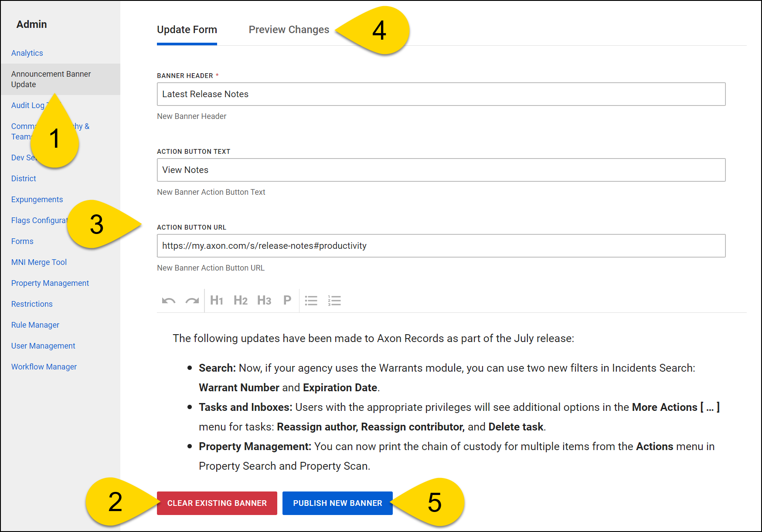Navigate to User Management
Image resolution: width=762 pixels, height=532 pixels.
43,346
